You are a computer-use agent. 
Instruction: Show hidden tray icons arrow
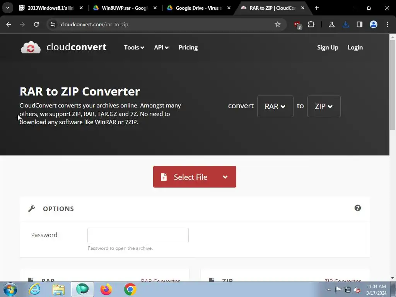(329, 290)
